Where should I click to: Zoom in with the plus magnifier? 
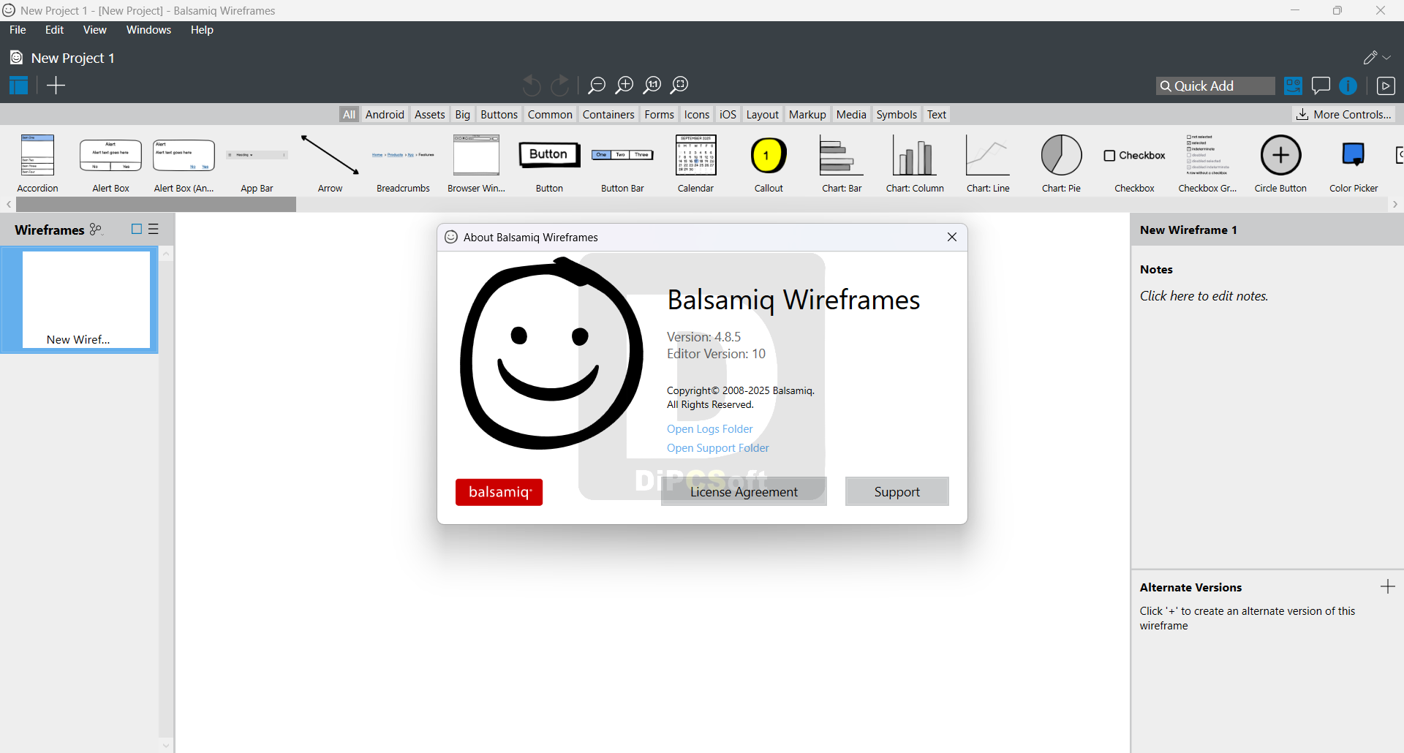pyautogui.click(x=624, y=86)
